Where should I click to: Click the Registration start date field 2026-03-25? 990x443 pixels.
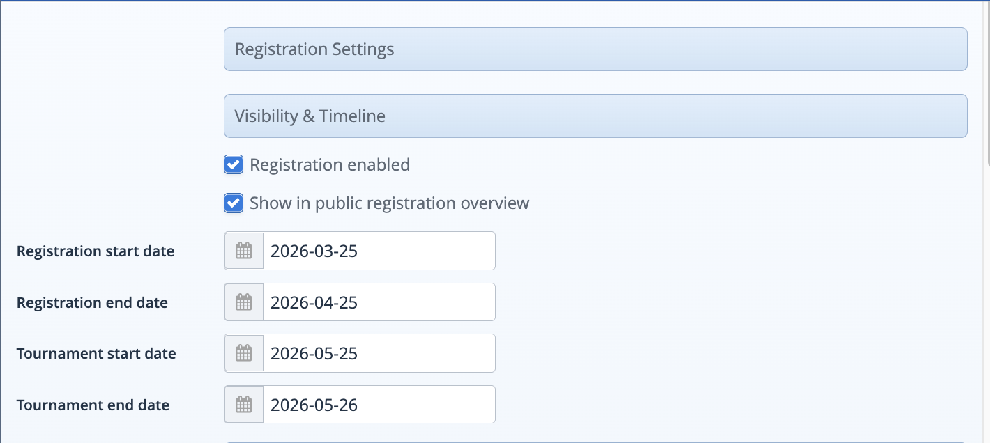(379, 251)
